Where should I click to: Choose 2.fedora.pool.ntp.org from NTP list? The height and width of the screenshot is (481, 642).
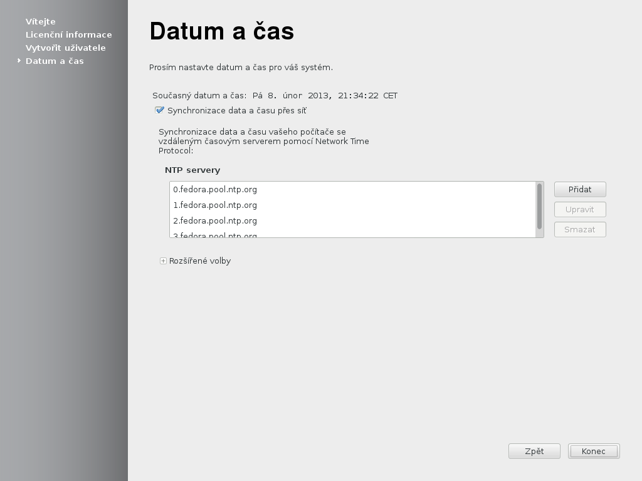215,220
